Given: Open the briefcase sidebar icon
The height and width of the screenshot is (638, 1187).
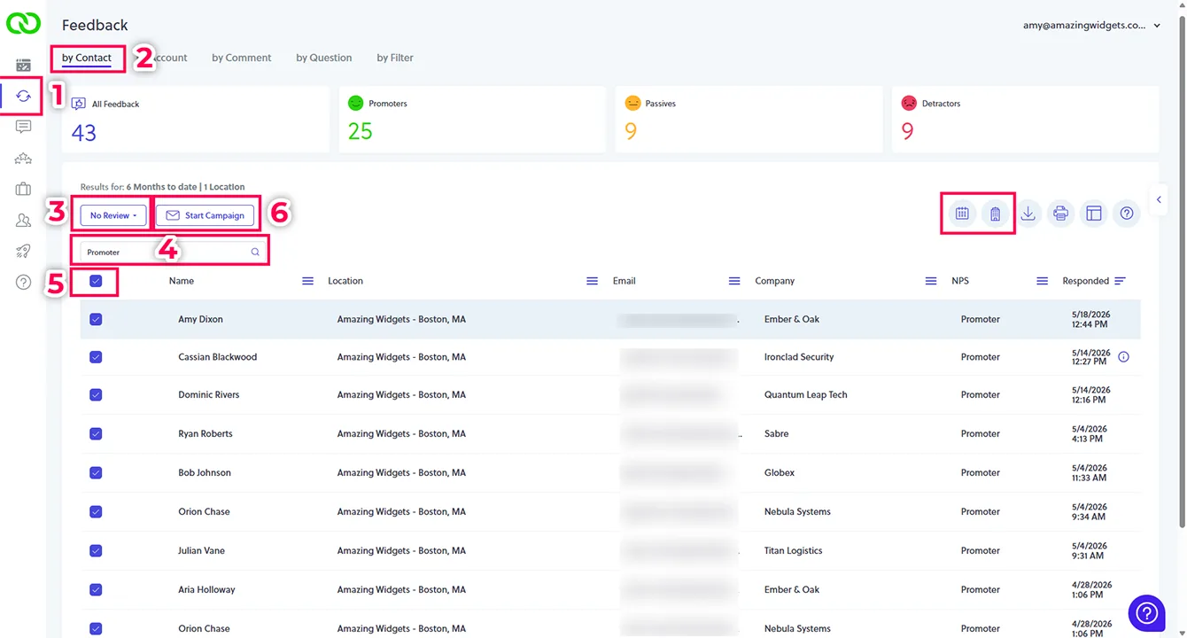Looking at the screenshot, I should click(23, 189).
